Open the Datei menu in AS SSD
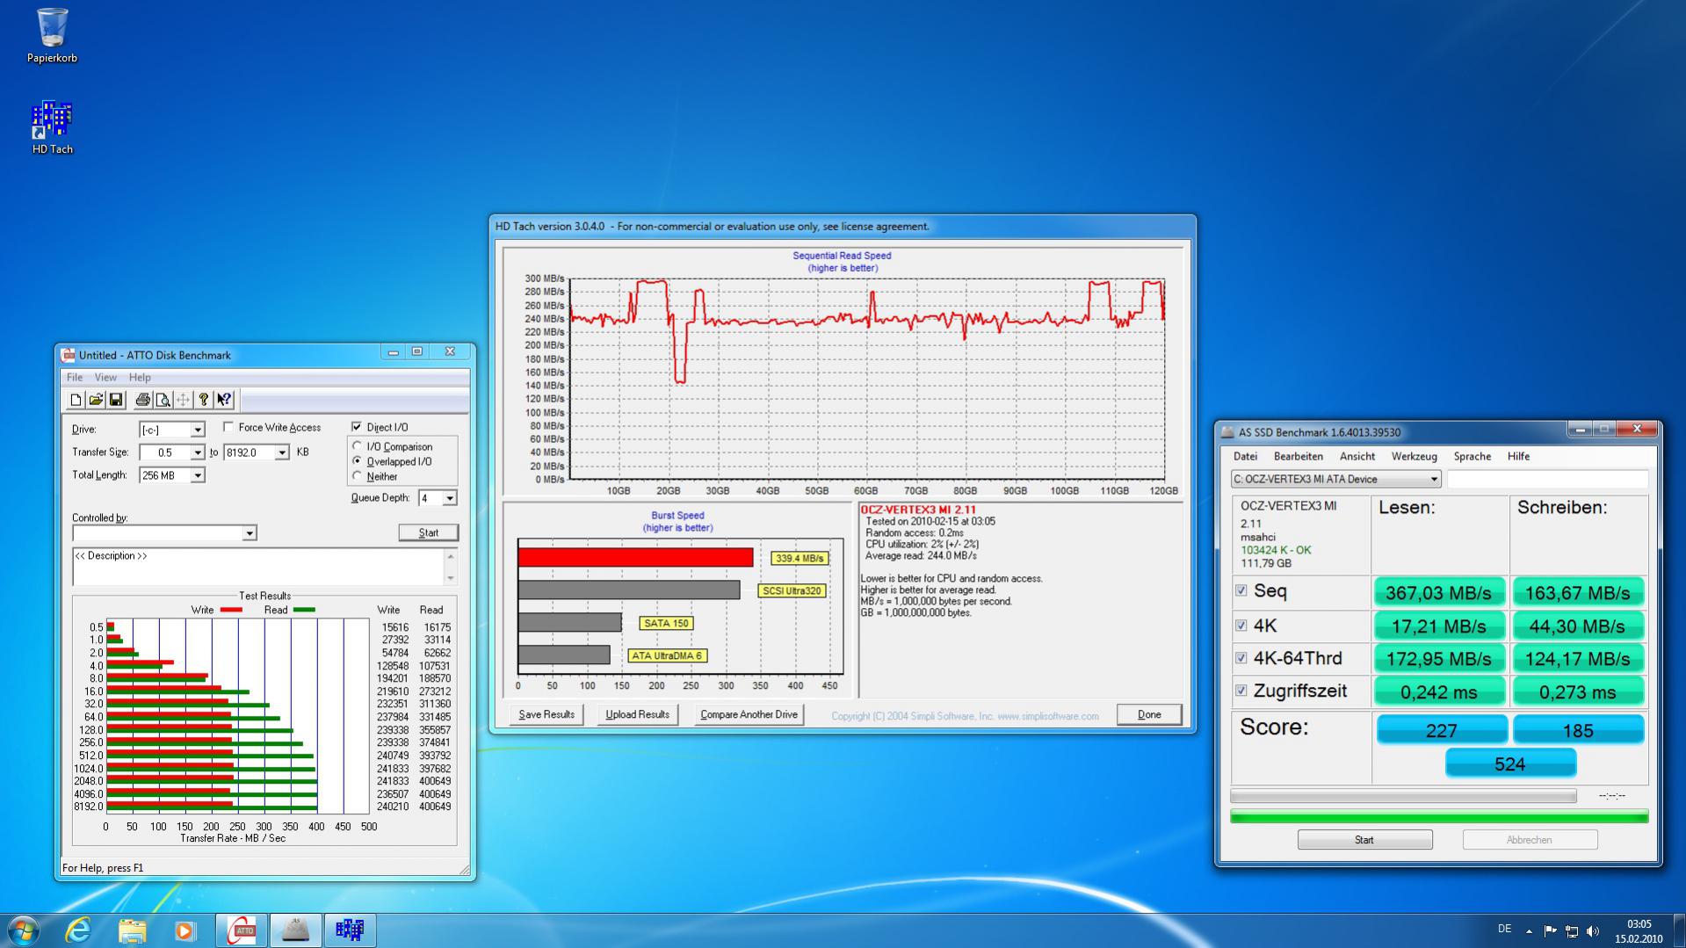Viewport: 1686px width, 948px height. click(1245, 457)
